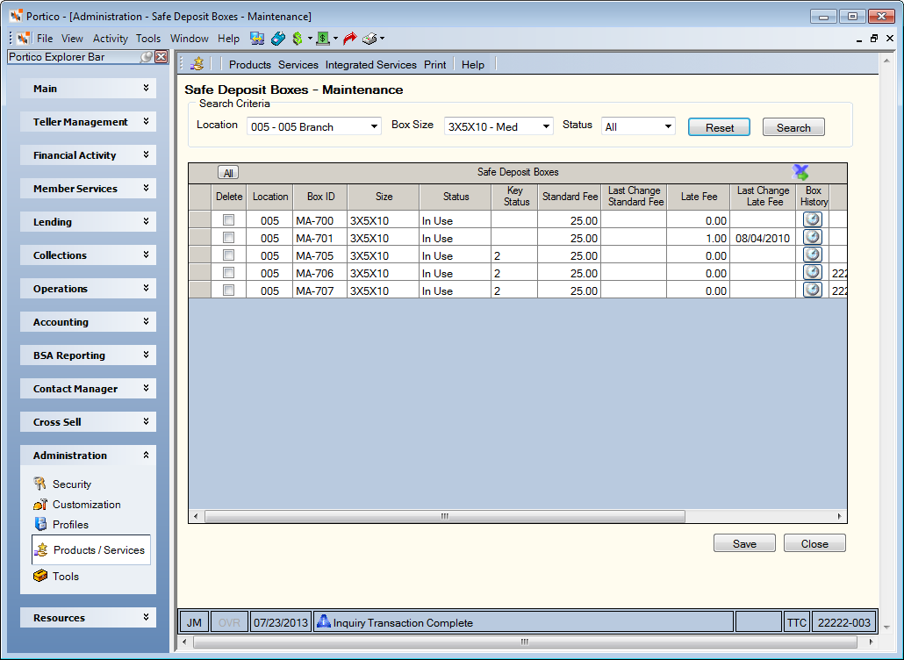Screen dimensions: 904x660
Task: Open the Status dropdown
Action: pos(638,126)
